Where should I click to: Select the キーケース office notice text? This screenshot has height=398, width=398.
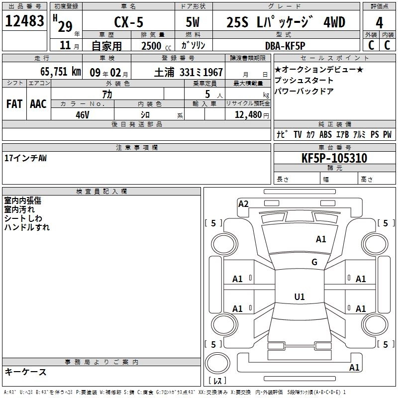pos(25,372)
